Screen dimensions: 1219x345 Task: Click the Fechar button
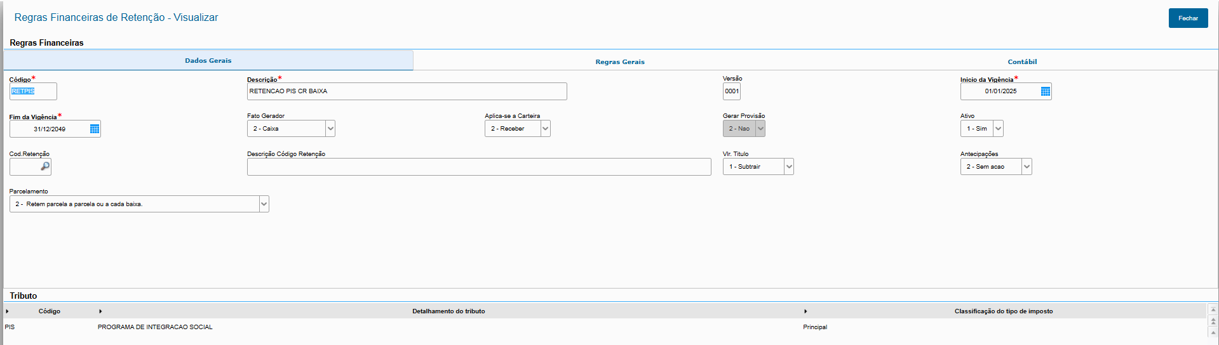click(1188, 18)
